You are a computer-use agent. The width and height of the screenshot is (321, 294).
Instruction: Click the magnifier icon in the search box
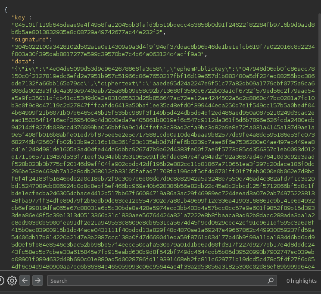coord(271,281)
